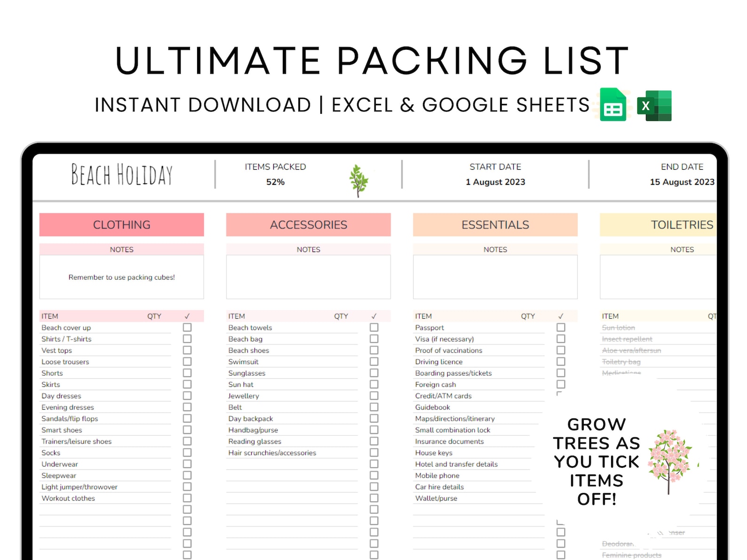Image resolution: width=747 pixels, height=560 pixels.
Task: Click the empty Essentials notes box
Action: click(495, 277)
